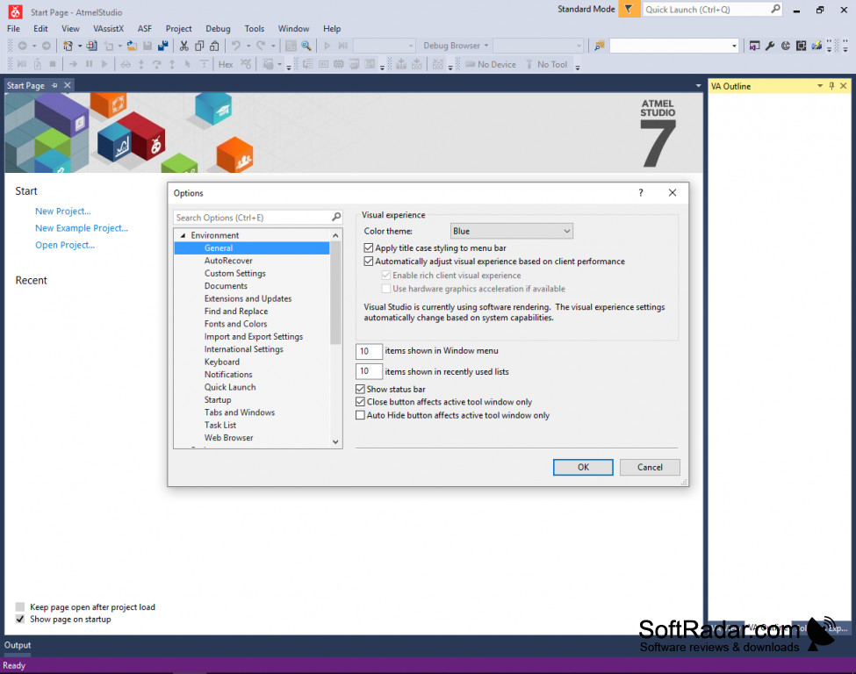Click the pin icon on Start Page tab

coord(54,85)
